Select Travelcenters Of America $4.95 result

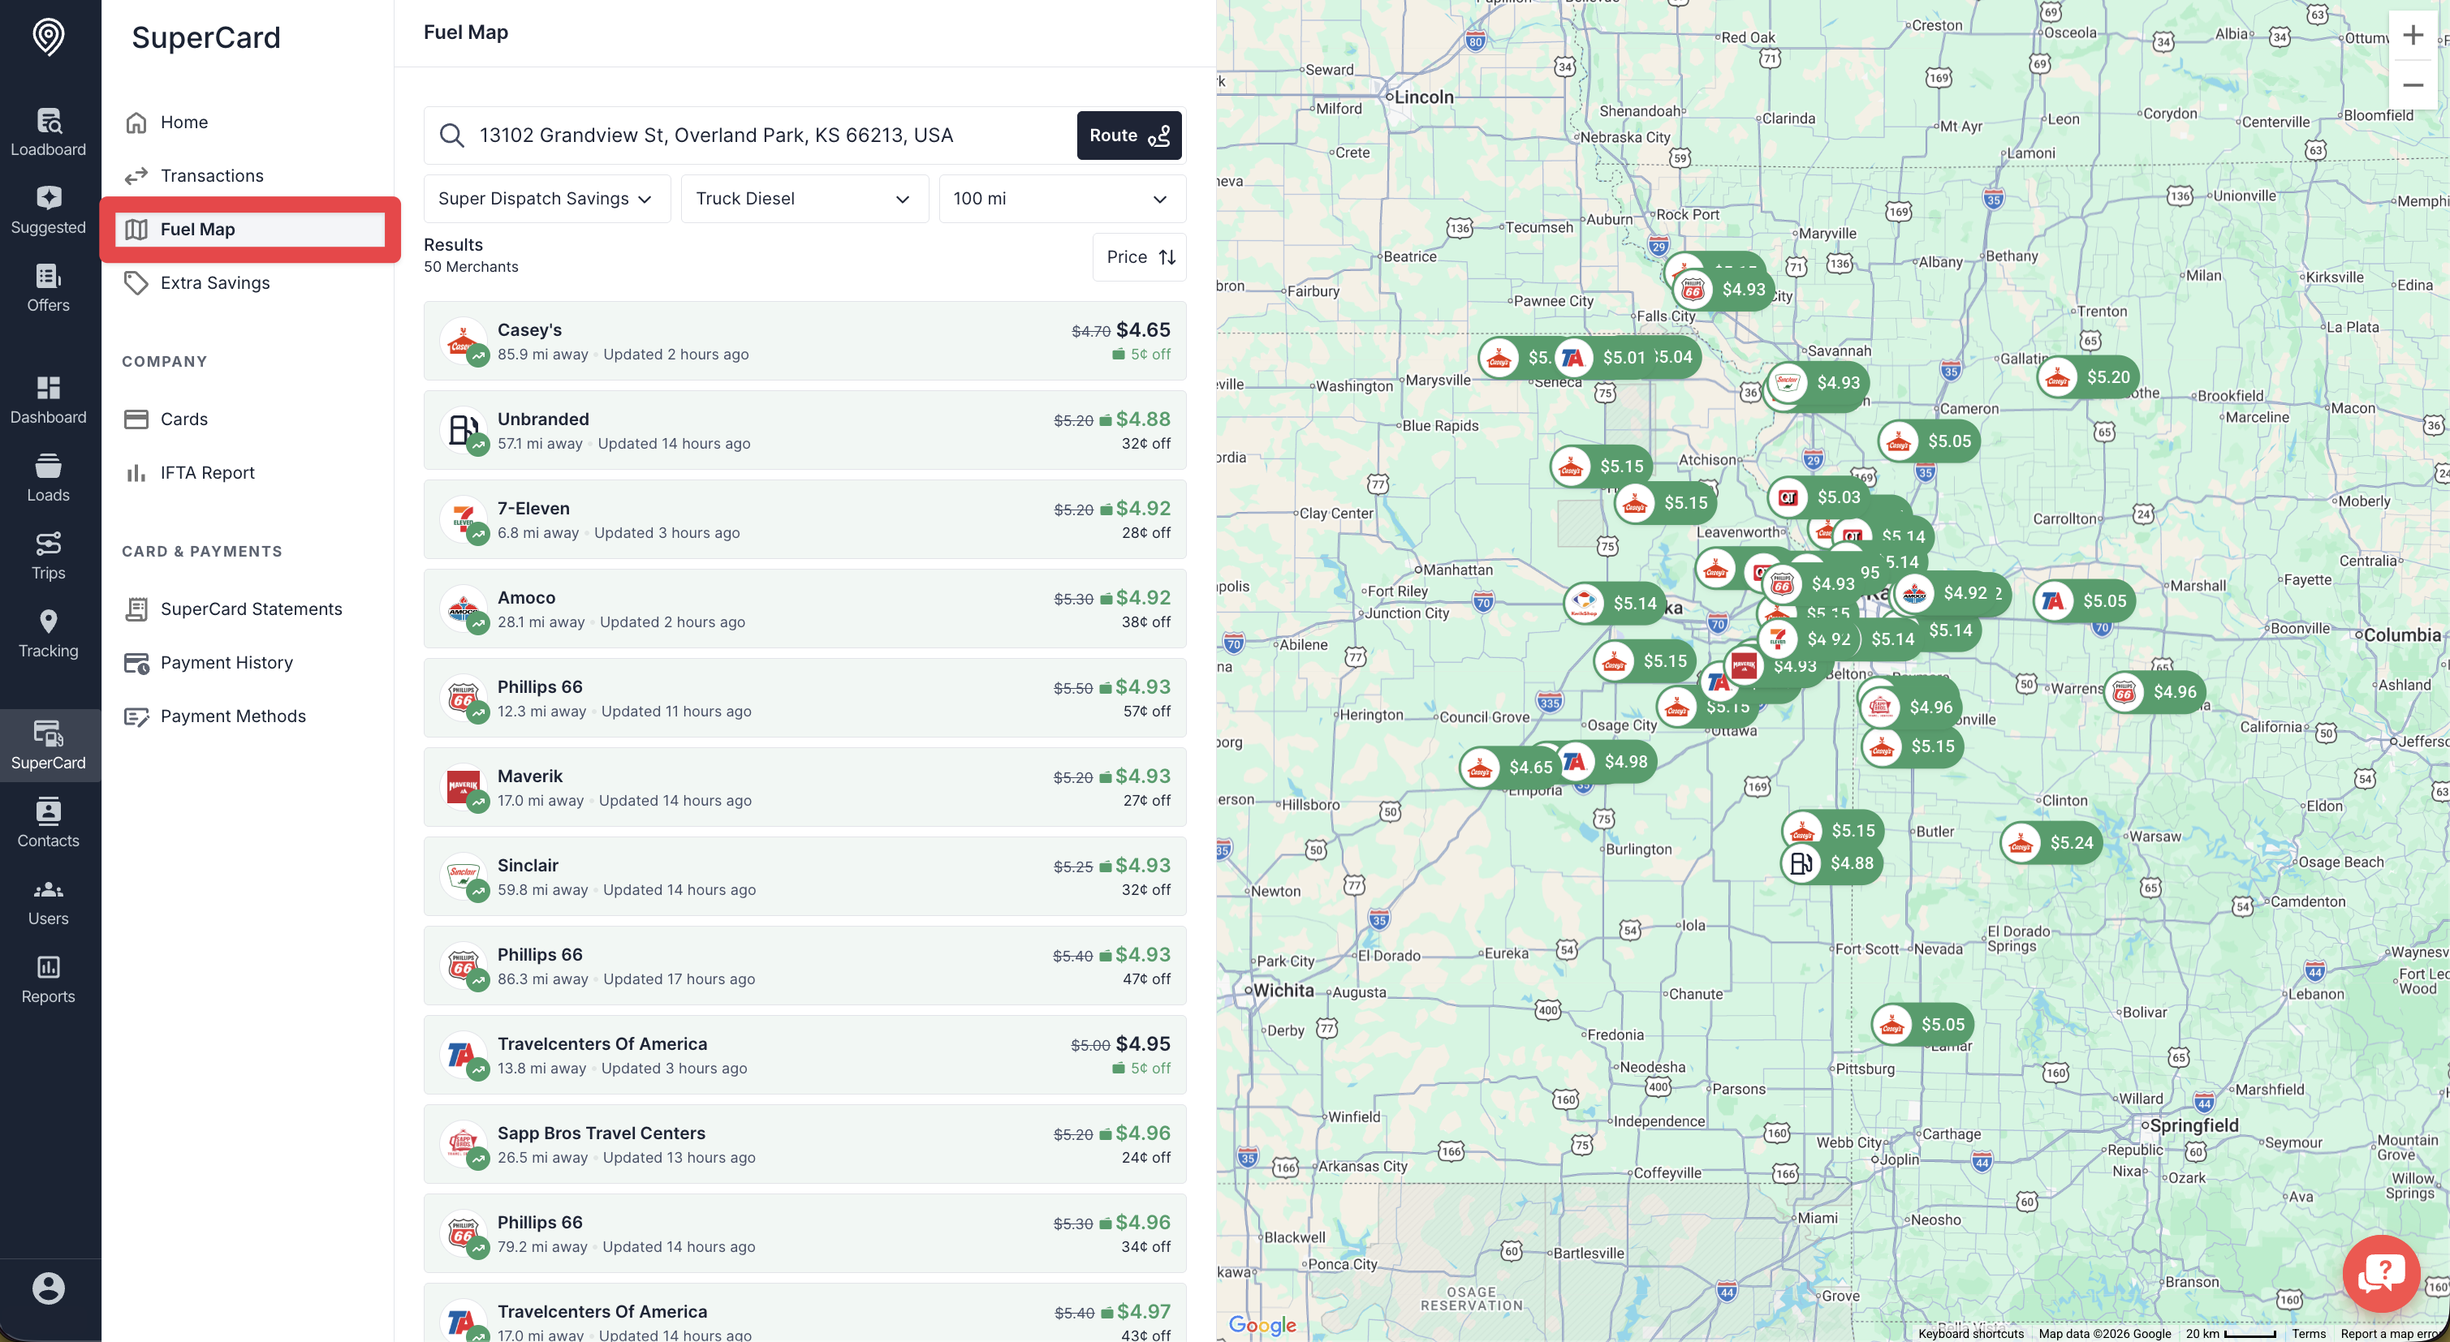pyautogui.click(x=804, y=1055)
